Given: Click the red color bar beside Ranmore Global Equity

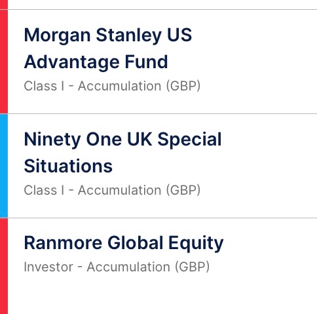Looking at the screenshot, I should coord(4,266).
